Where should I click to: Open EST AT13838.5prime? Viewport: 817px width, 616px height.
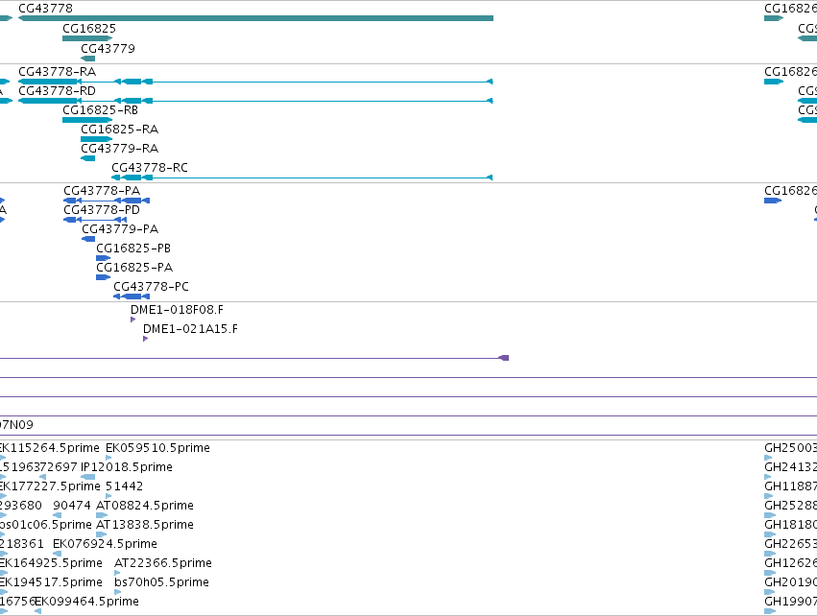pyautogui.click(x=145, y=525)
